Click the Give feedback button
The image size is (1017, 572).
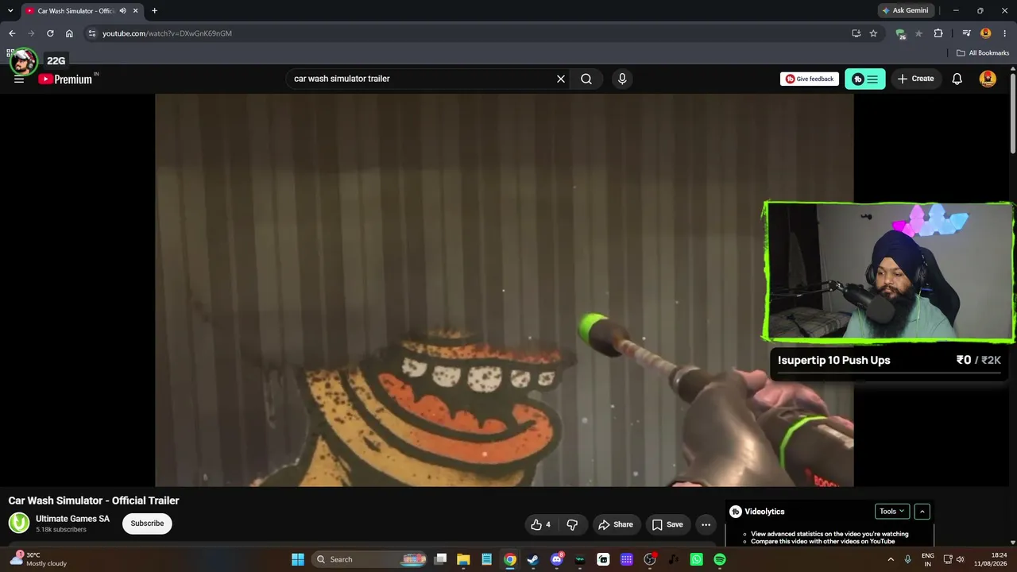tap(810, 79)
